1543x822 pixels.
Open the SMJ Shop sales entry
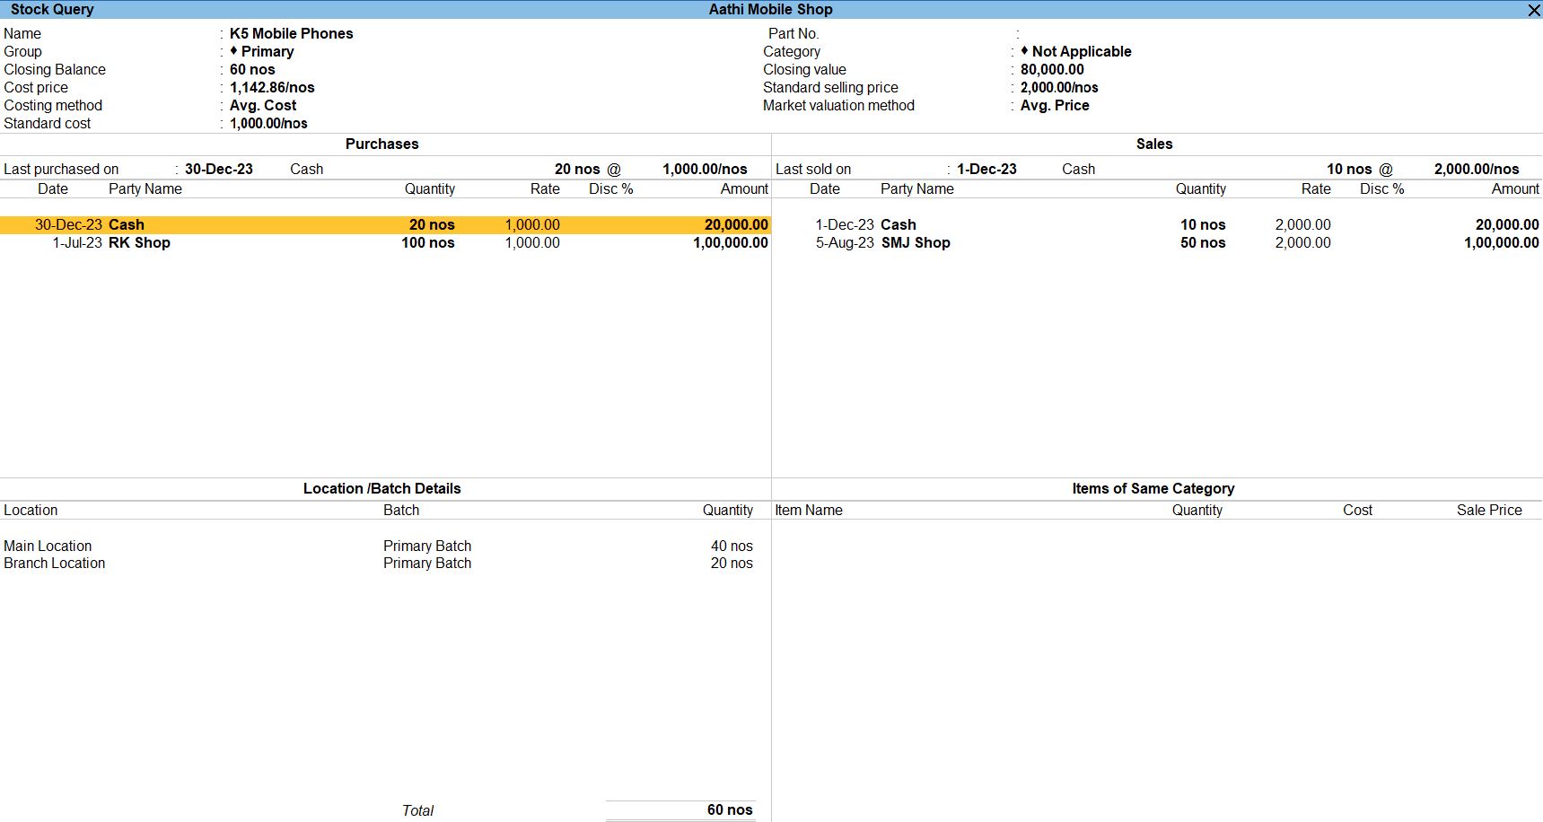click(1157, 242)
